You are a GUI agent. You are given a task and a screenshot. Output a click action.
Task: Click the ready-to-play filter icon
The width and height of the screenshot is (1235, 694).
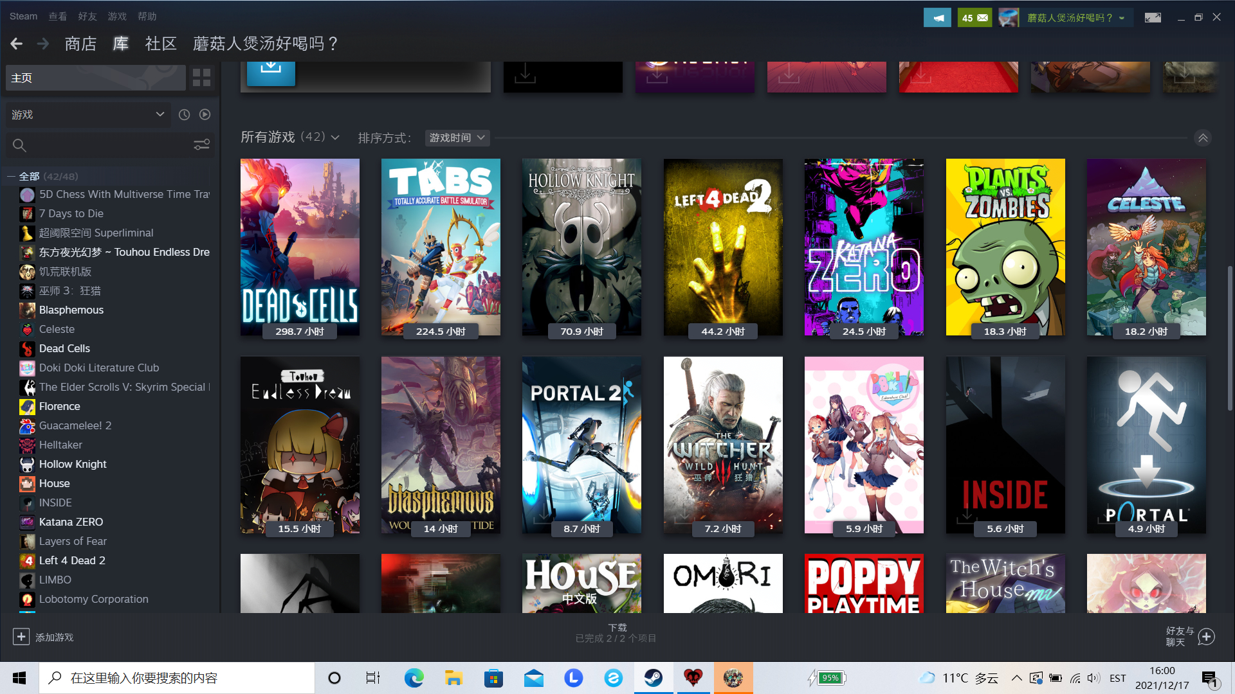pyautogui.click(x=205, y=114)
